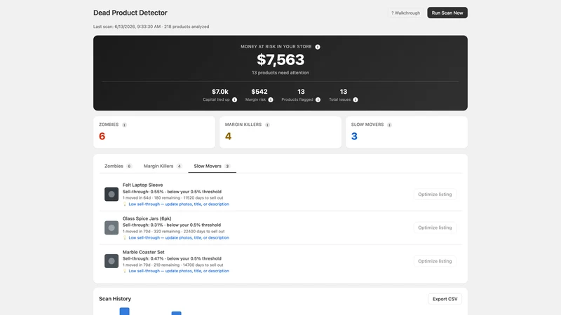The image size is (561, 315).
Task: Click the Slow Movers card info icon
Action: [x=389, y=125]
